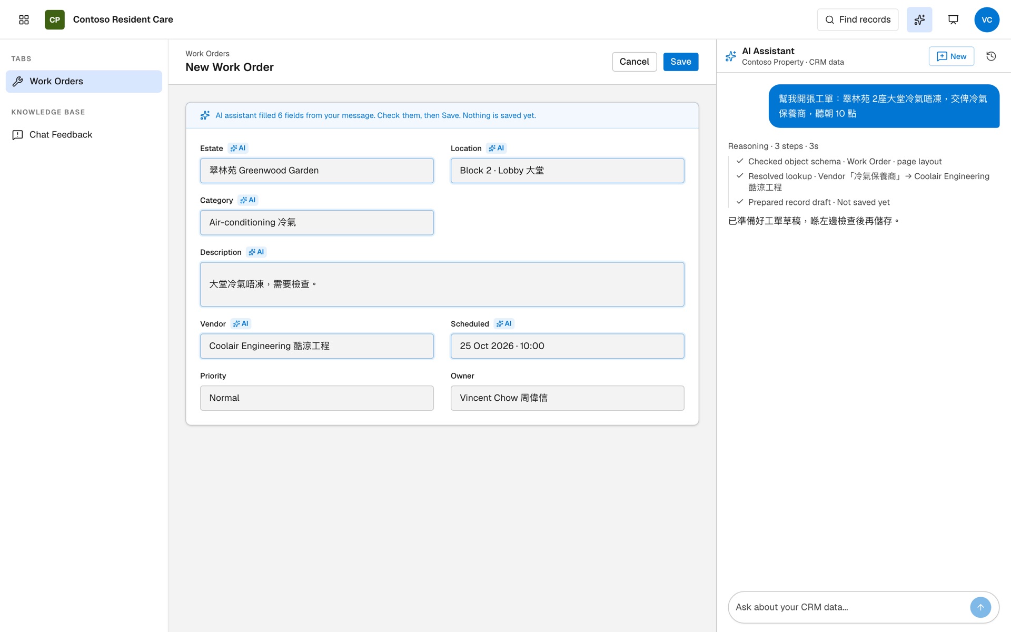Image resolution: width=1011 pixels, height=632 pixels.
Task: Cancel the new work order
Action: tap(634, 62)
